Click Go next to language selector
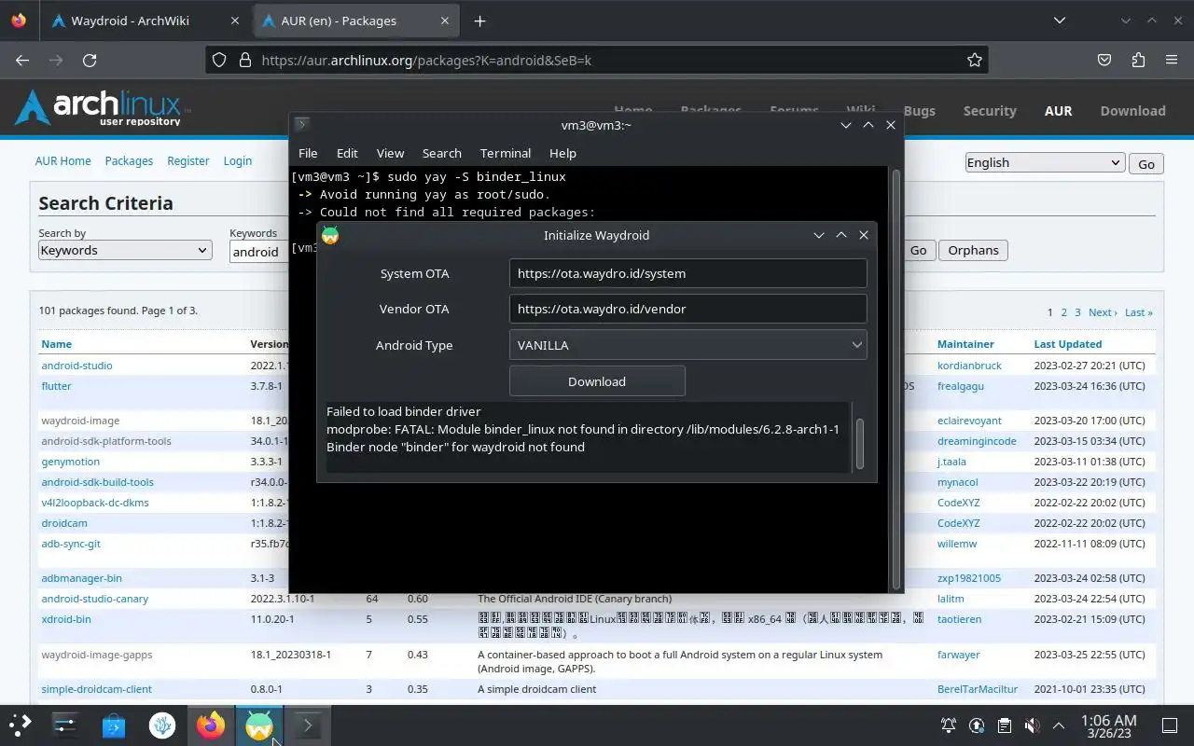The image size is (1194, 746). point(1146,163)
